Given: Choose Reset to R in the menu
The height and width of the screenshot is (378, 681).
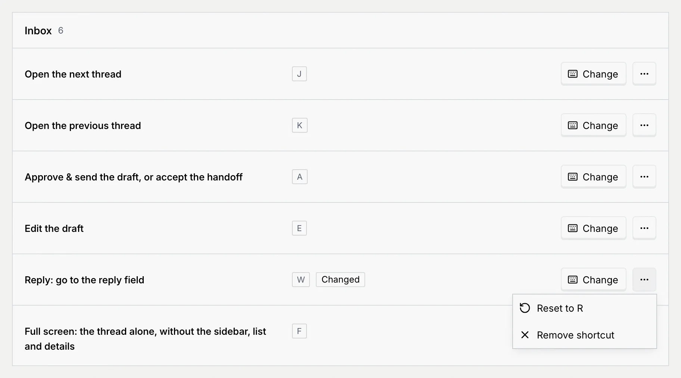Looking at the screenshot, I should point(585,308).
